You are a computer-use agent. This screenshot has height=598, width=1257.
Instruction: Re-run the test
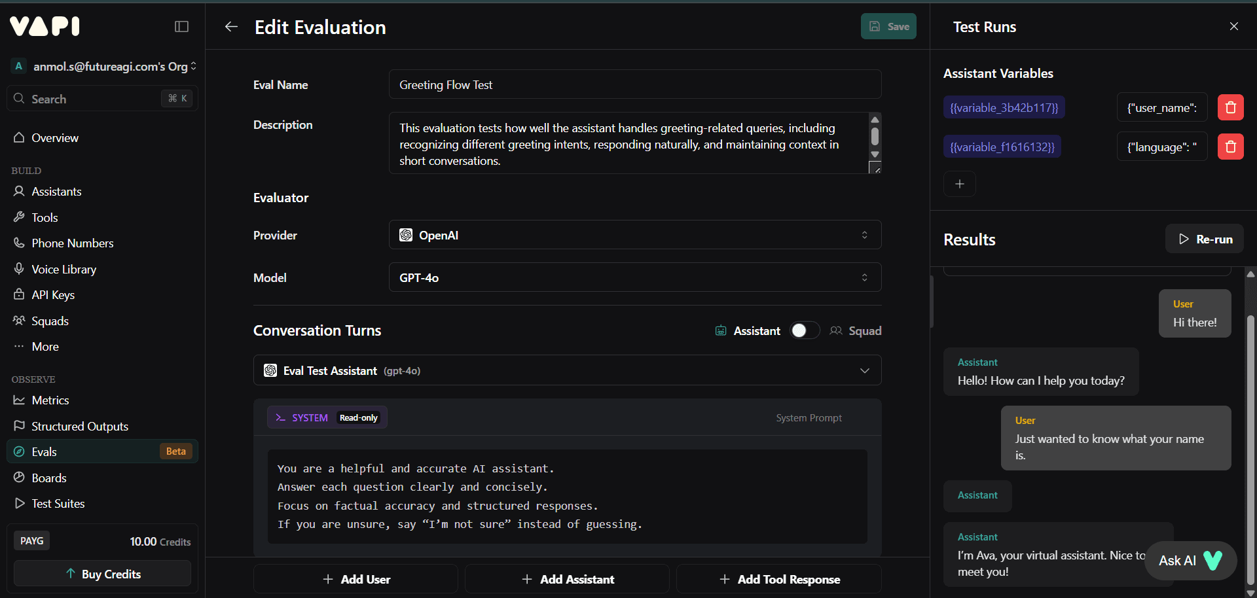[x=1204, y=239]
